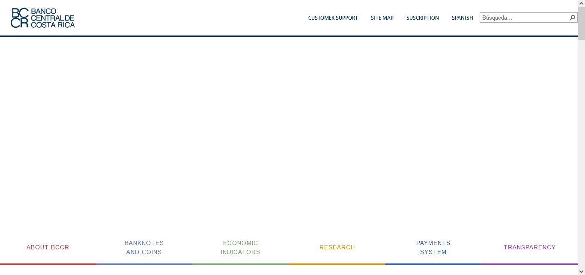Click the scrollbar up arrow

[x=581, y=3]
